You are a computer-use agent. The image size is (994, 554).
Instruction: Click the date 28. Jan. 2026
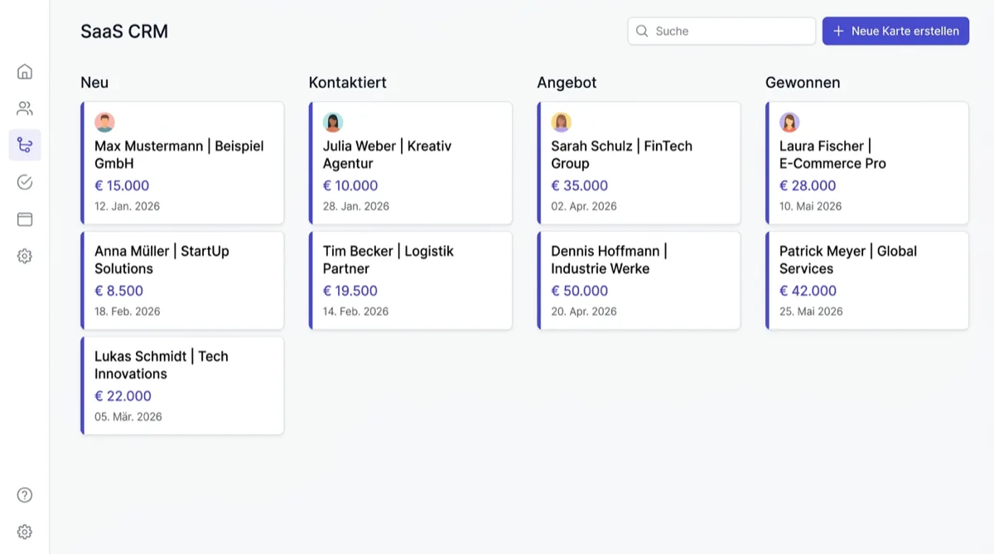(x=355, y=206)
